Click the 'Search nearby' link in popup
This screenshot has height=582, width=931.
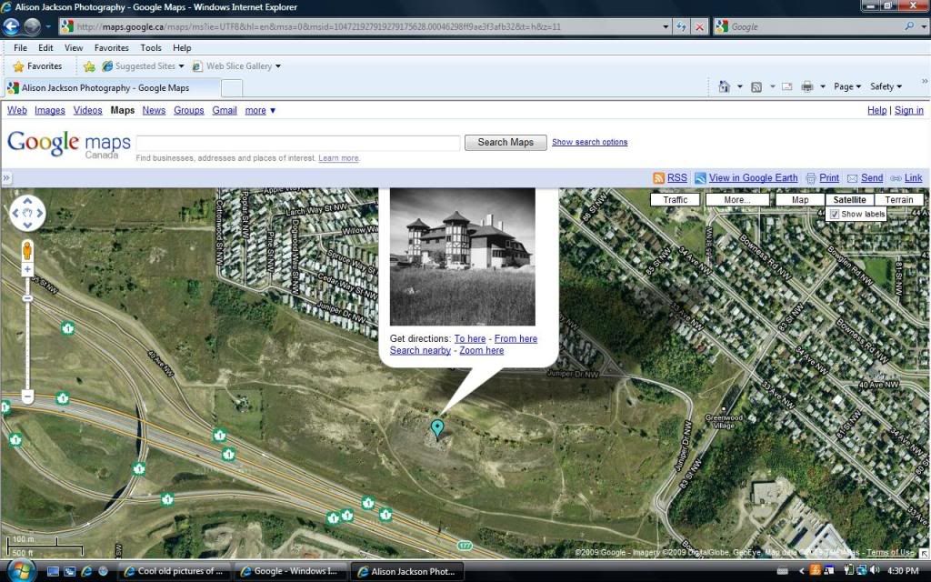(x=420, y=350)
